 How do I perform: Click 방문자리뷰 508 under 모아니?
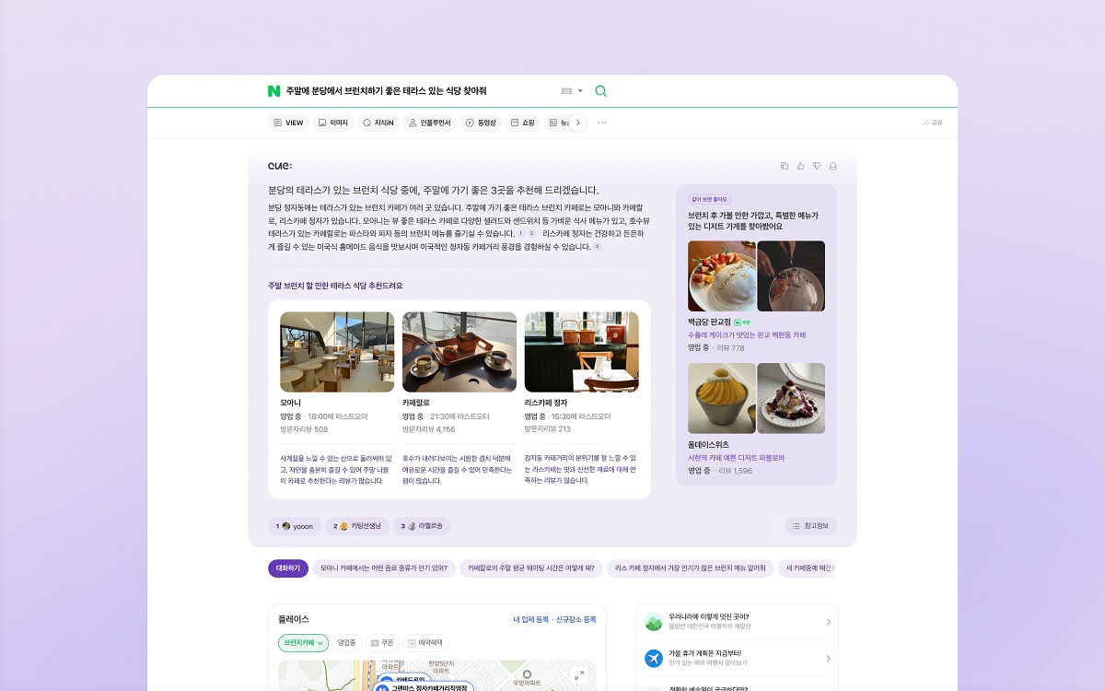tap(304, 429)
